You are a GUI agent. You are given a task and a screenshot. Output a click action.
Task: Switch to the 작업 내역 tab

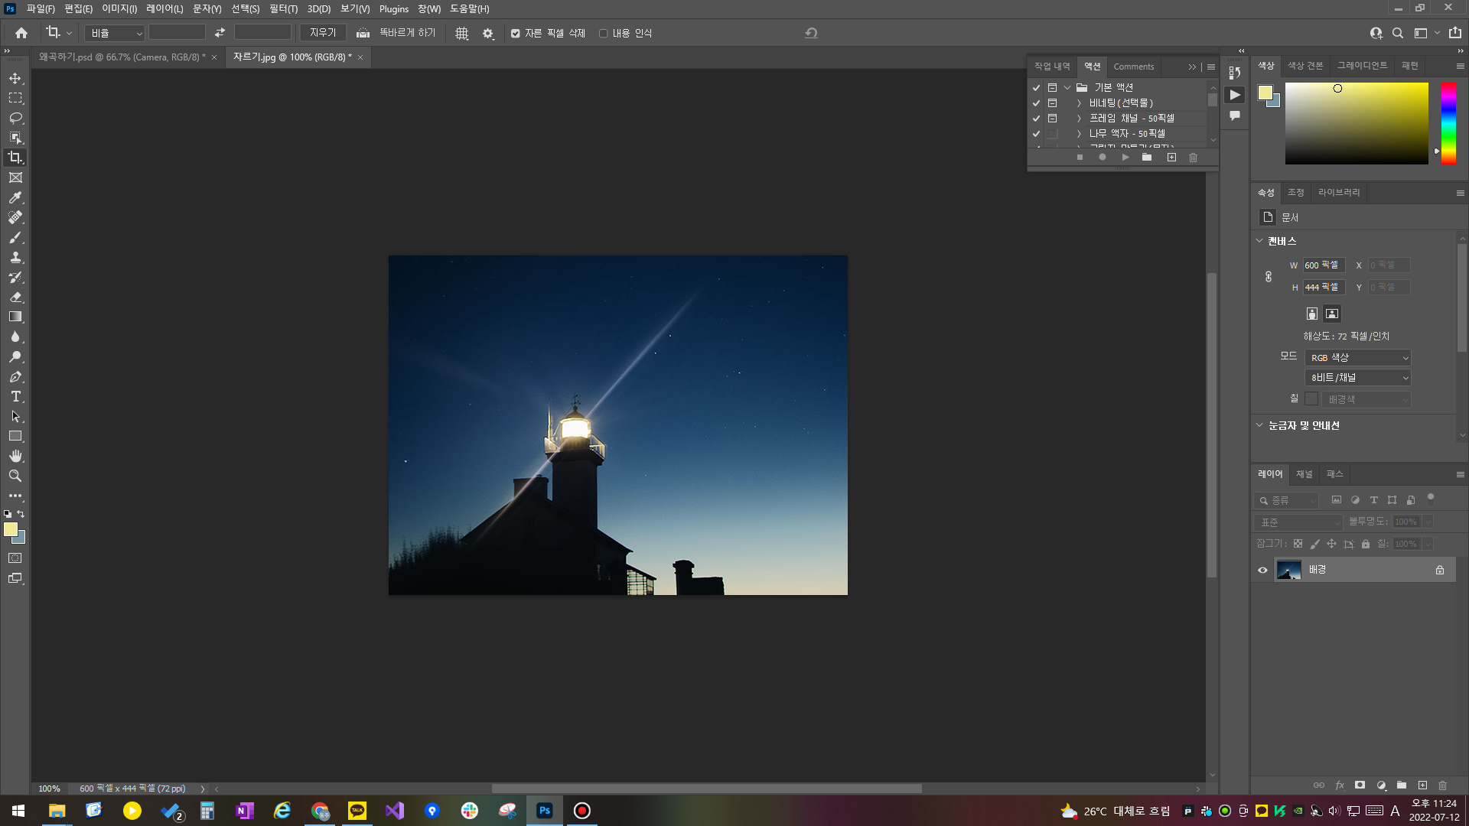[1052, 67]
